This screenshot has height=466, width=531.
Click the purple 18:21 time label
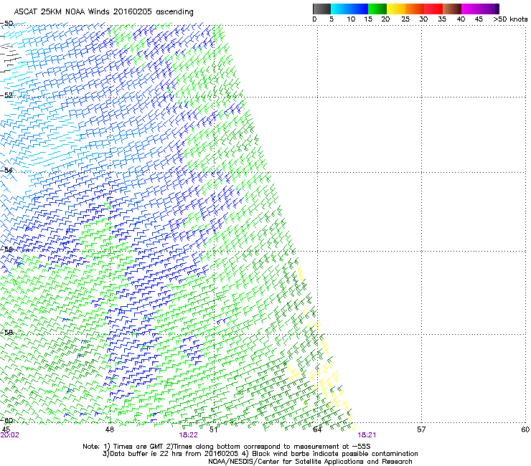(x=367, y=435)
